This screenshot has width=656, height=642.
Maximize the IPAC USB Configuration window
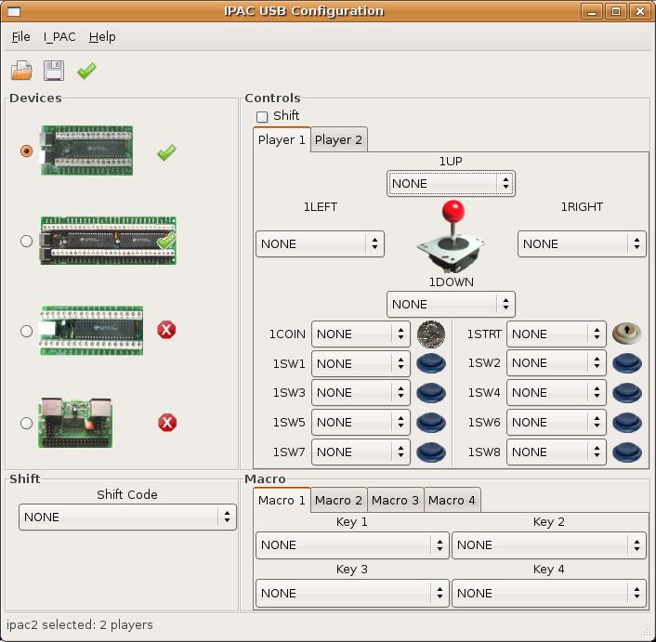point(616,11)
